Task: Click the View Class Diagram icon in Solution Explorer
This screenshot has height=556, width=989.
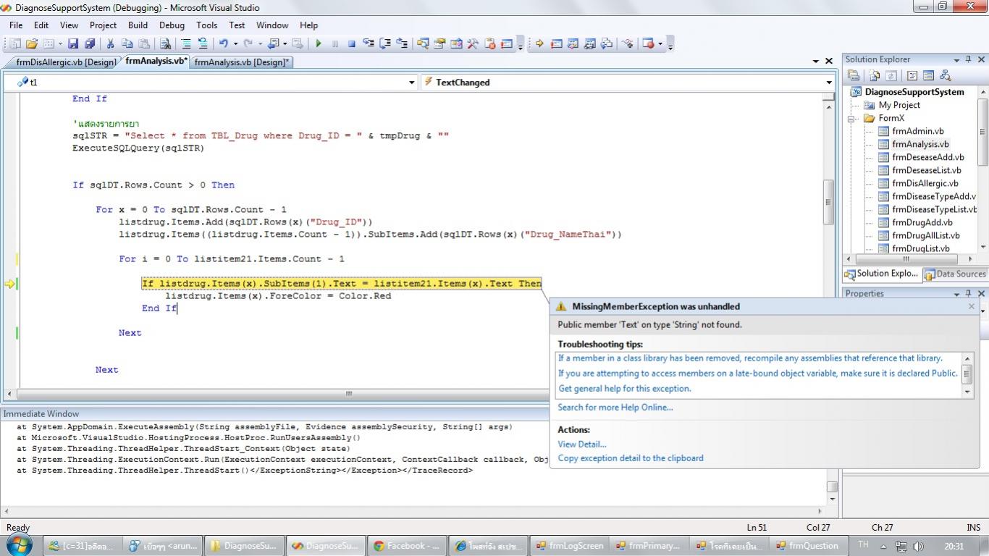Action: click(945, 75)
